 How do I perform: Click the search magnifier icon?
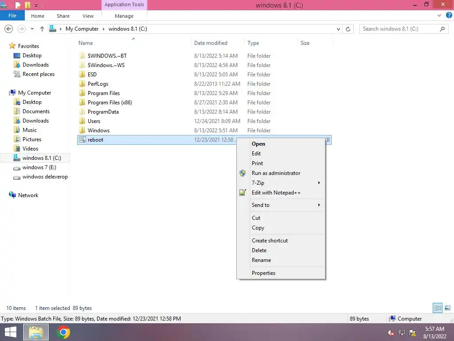point(442,29)
